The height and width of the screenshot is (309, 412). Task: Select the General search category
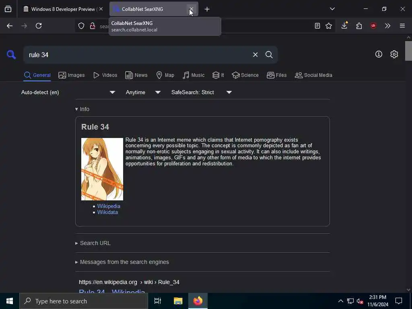[37, 75]
